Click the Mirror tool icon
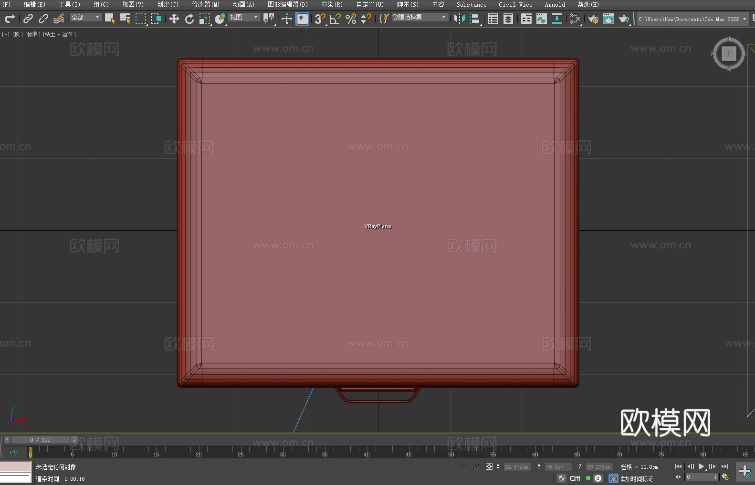The width and height of the screenshot is (755, 485). click(460, 19)
